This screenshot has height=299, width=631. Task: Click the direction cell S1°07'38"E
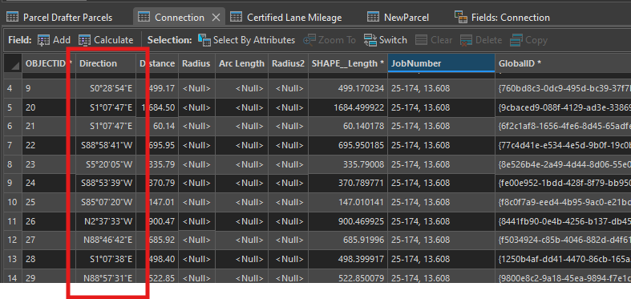pos(106,259)
